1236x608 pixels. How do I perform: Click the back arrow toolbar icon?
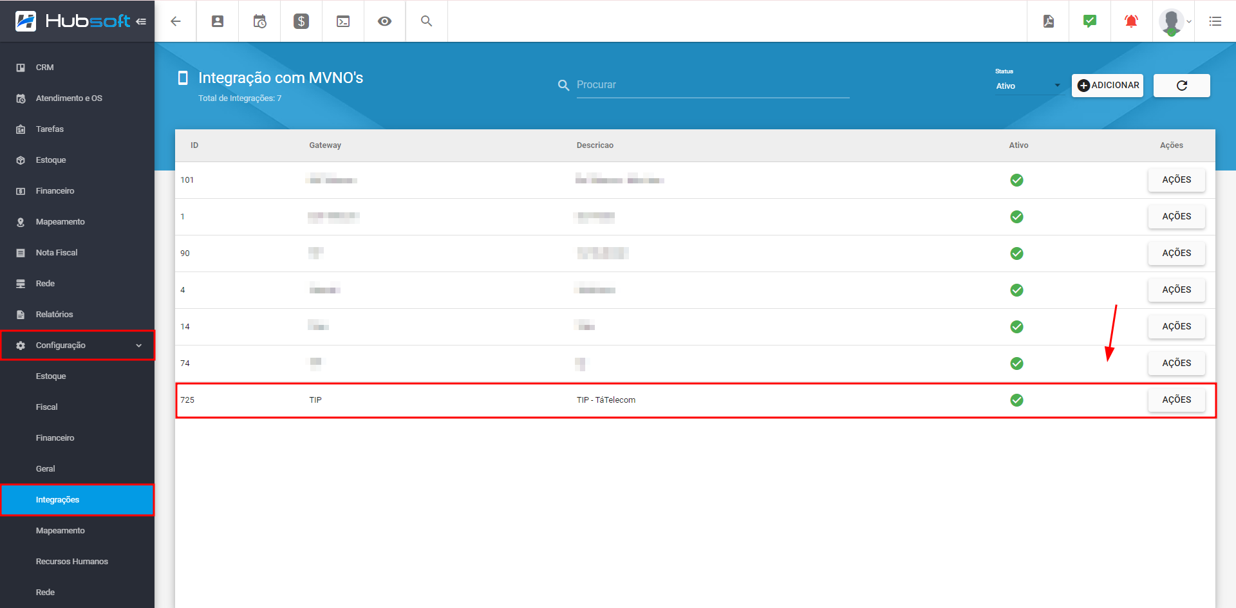click(175, 21)
